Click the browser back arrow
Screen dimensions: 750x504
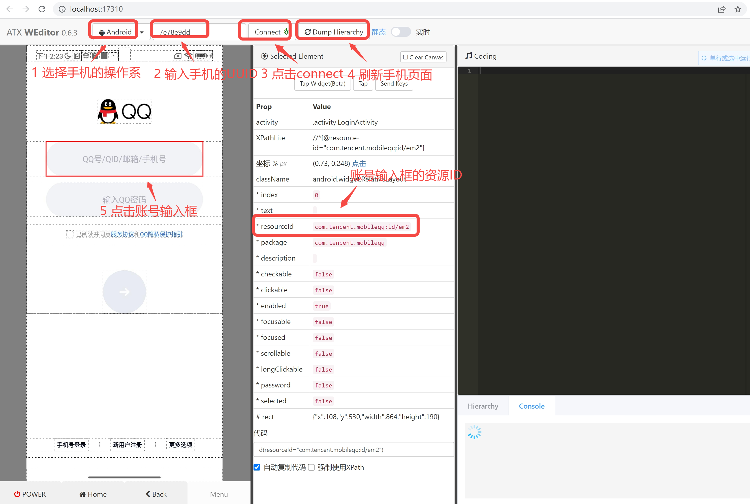point(10,9)
